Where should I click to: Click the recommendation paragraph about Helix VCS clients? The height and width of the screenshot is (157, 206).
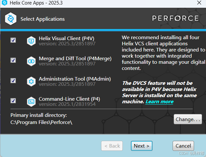coord(163,53)
